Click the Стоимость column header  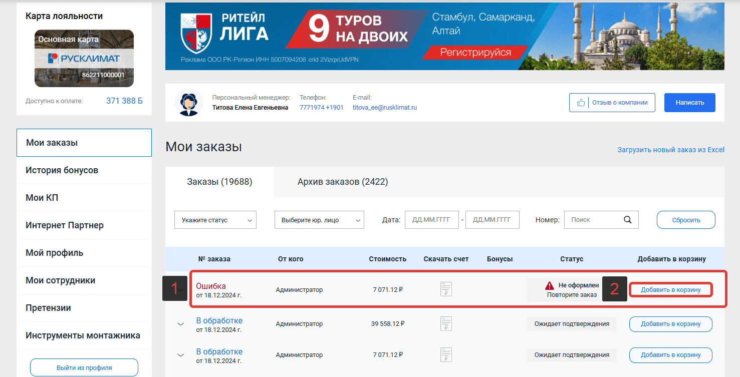point(388,259)
